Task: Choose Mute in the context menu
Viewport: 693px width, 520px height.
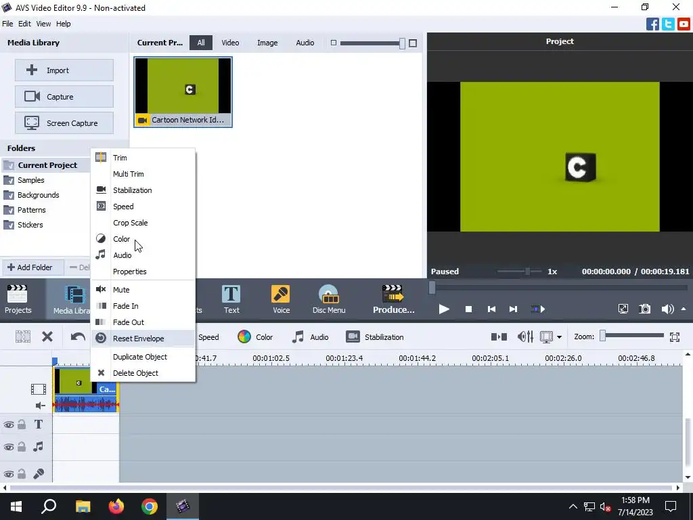Action: pyautogui.click(x=143, y=290)
